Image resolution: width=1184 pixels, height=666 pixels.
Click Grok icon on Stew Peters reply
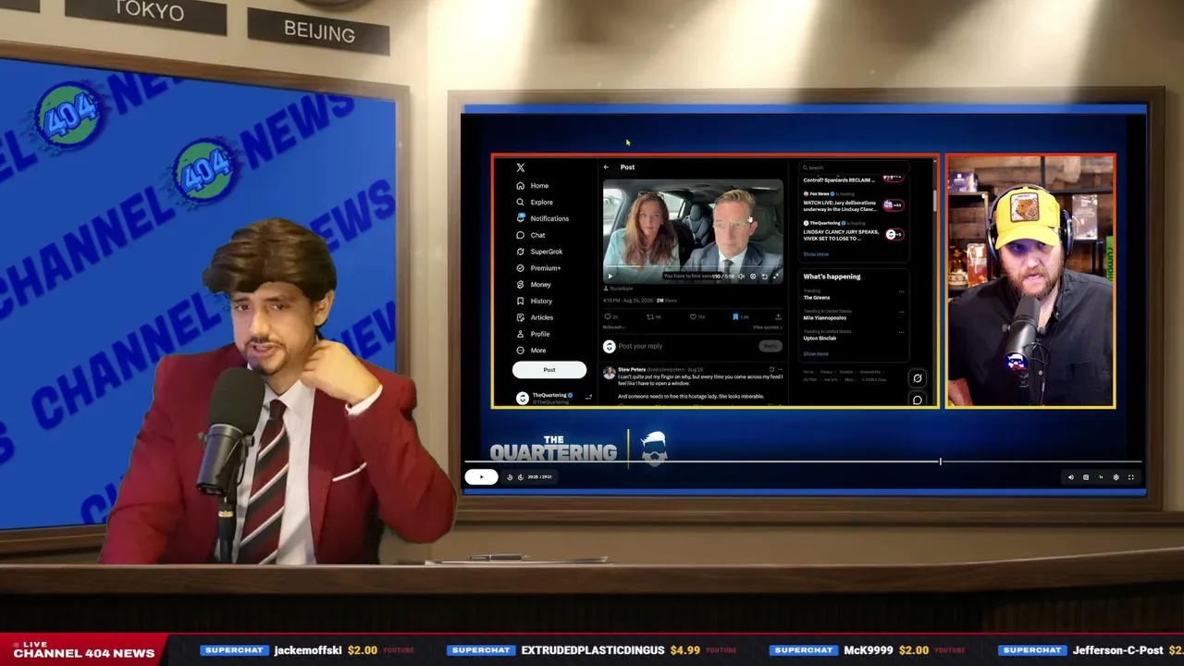pyautogui.click(x=771, y=369)
